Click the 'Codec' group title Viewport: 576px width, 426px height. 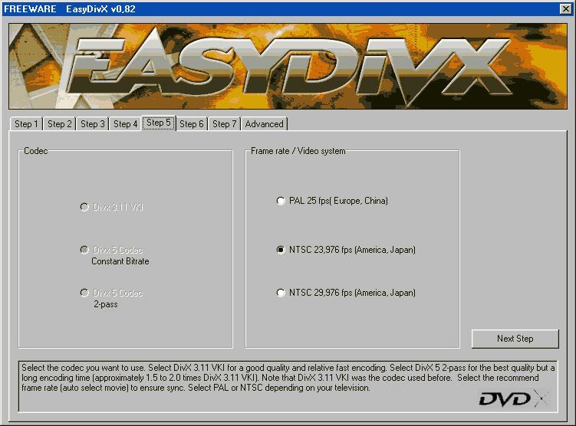[35, 151]
